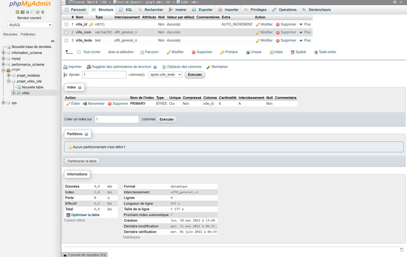Click the Unique icon in selection actions
Screen dimensions: 407x257
click(x=248, y=52)
